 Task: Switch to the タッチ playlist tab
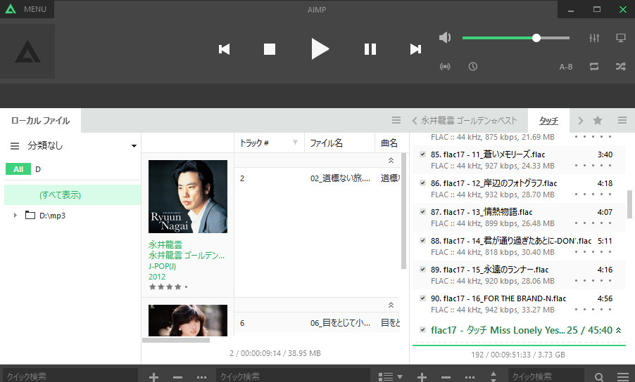[548, 121]
